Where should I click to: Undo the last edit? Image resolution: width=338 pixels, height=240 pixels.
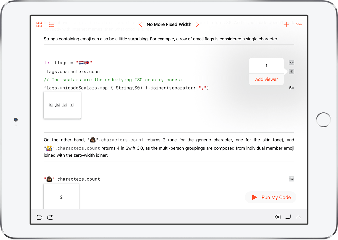click(x=39, y=217)
